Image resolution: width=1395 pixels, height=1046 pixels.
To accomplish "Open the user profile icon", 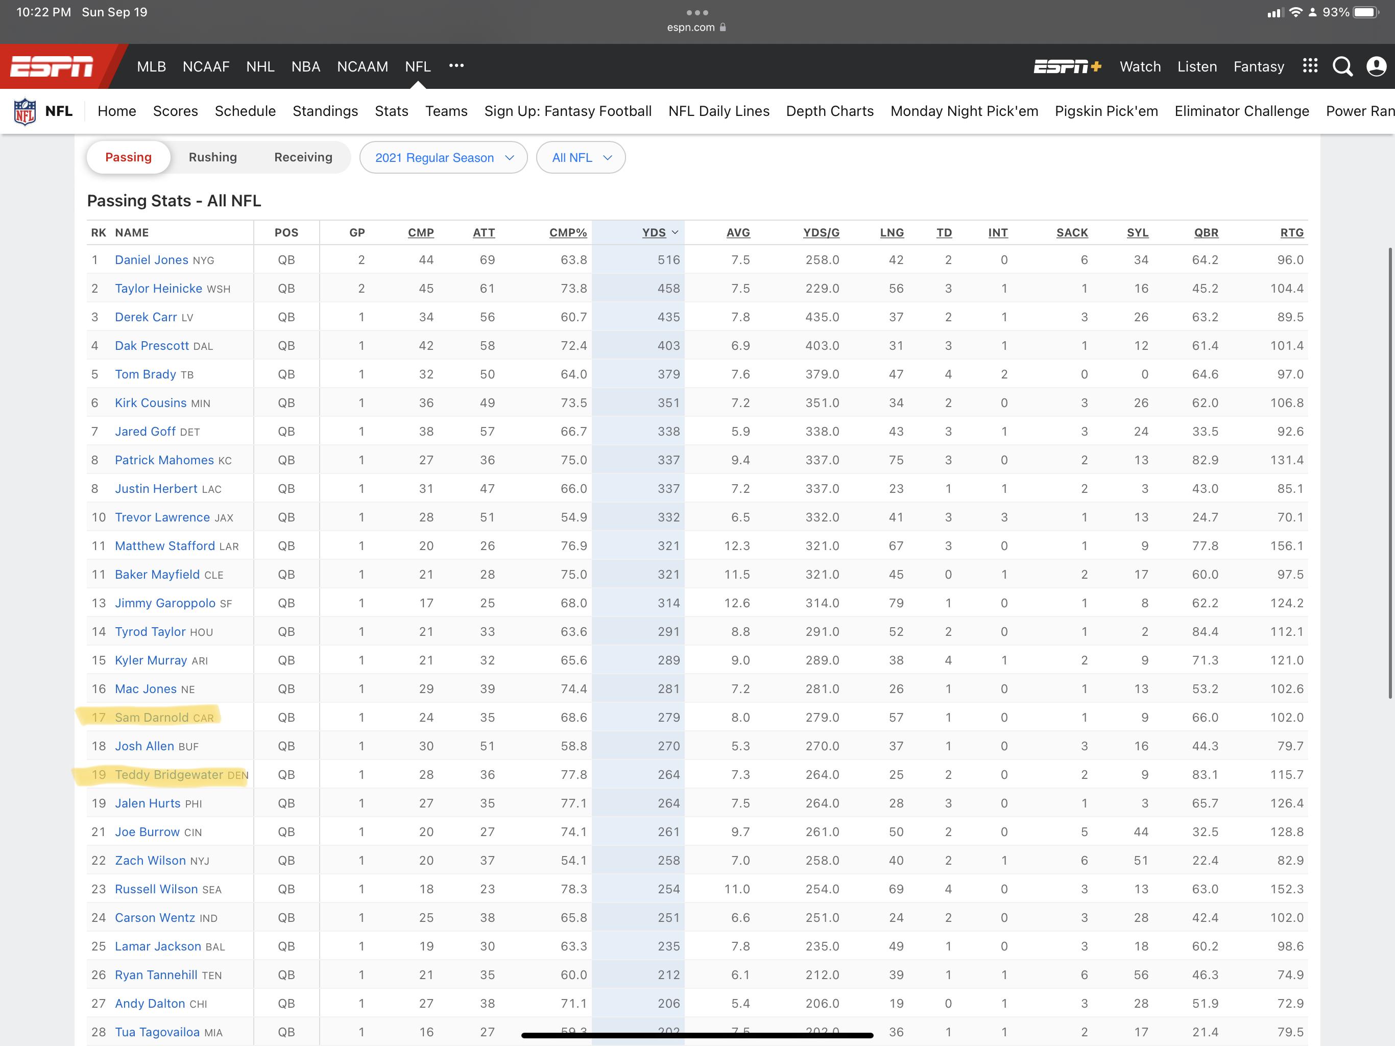I will click(x=1376, y=66).
